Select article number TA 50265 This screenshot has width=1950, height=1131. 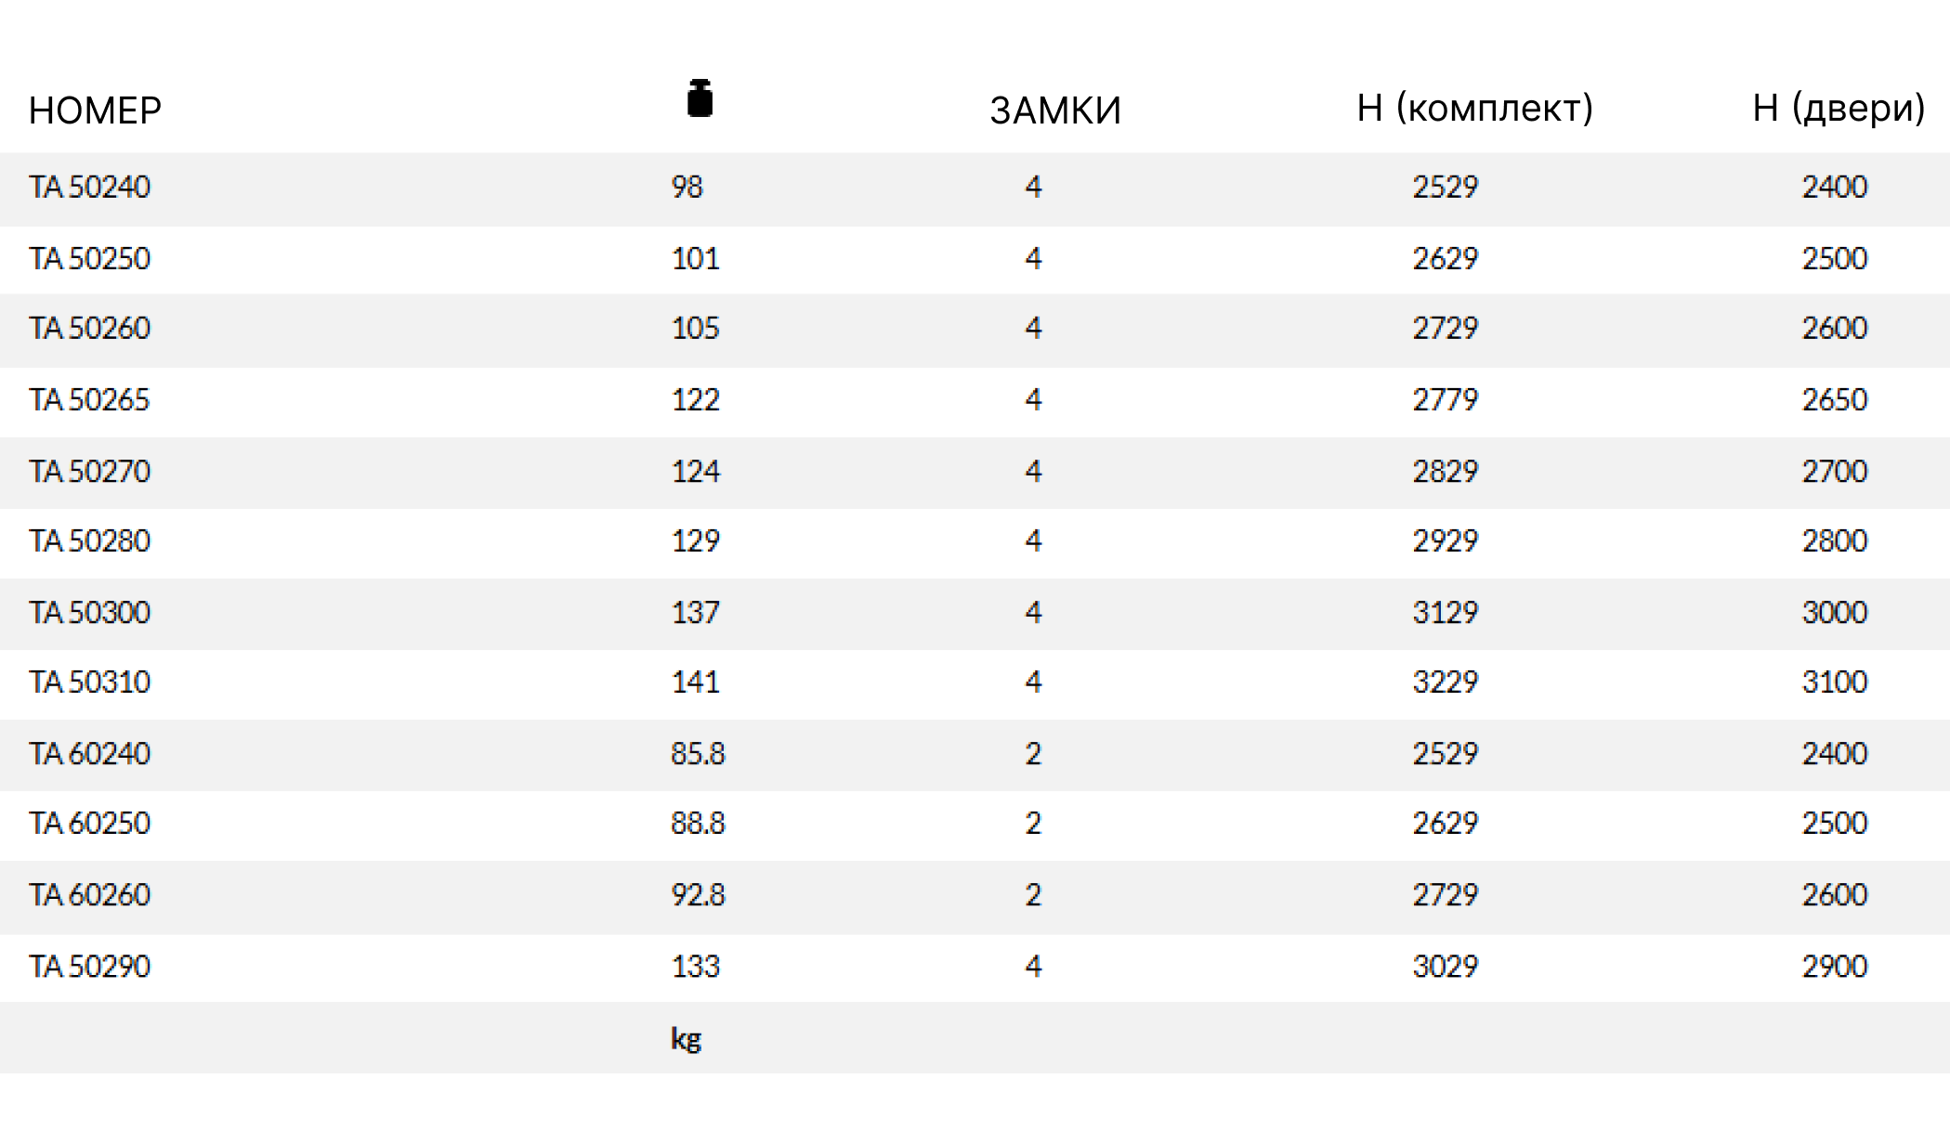coord(89,399)
